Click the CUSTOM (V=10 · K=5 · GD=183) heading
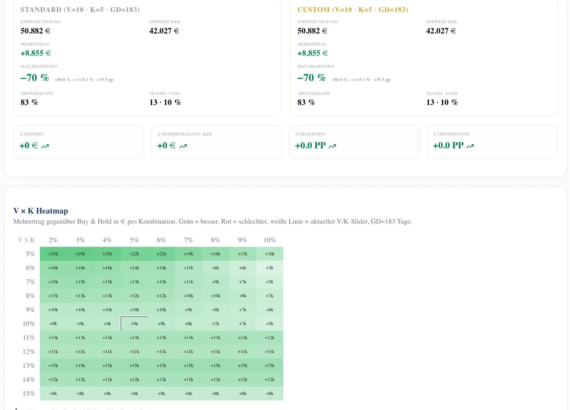Viewport: 570px width, 410px height. coord(353,9)
